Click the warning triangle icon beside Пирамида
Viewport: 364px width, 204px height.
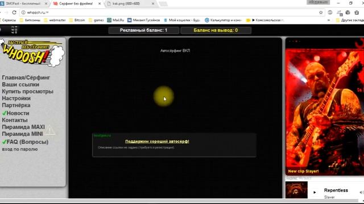point(49,130)
